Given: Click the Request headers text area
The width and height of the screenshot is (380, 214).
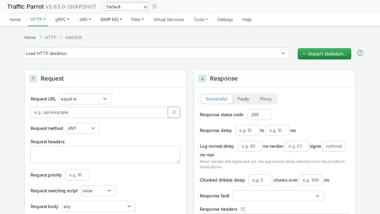Looking at the screenshot, I should tap(105, 155).
